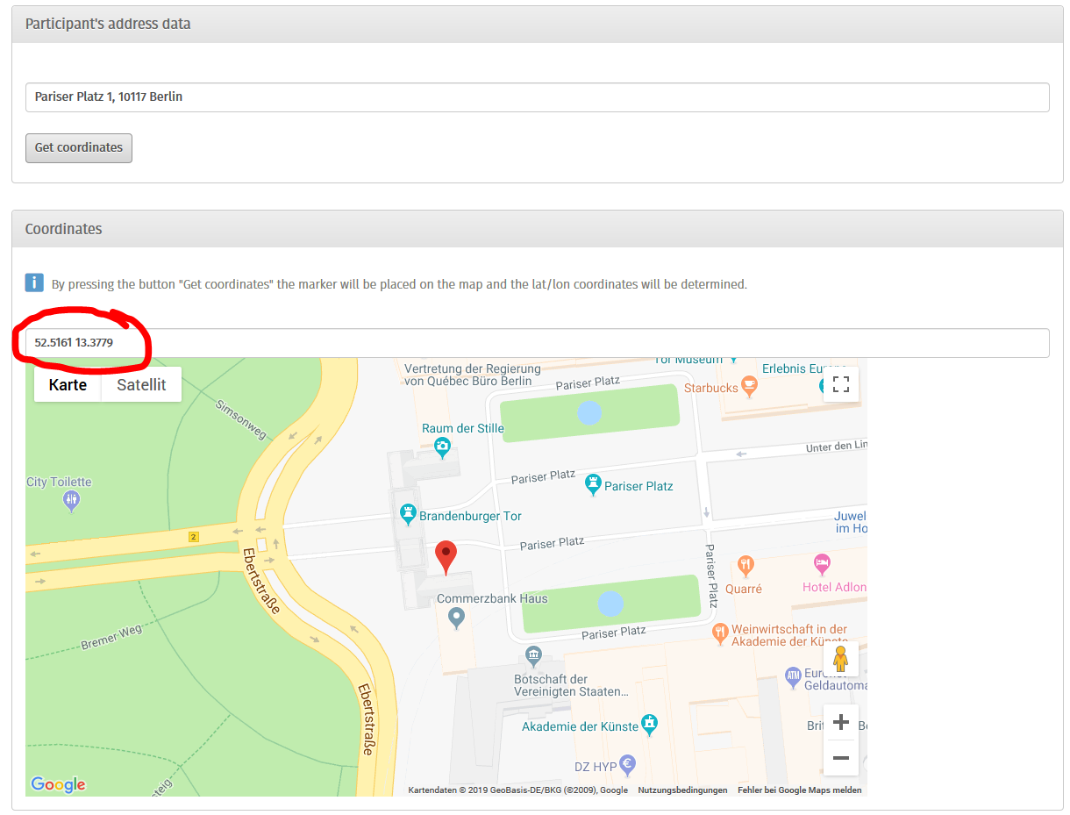1070x815 pixels.
Task: Click the Hotel Adlon bed icon
Action: [821, 562]
